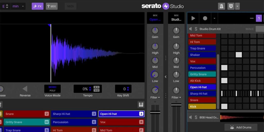The width and height of the screenshot is (264, 132).
Task: Open the record options dropdown arrow
Action: tap(214, 18)
